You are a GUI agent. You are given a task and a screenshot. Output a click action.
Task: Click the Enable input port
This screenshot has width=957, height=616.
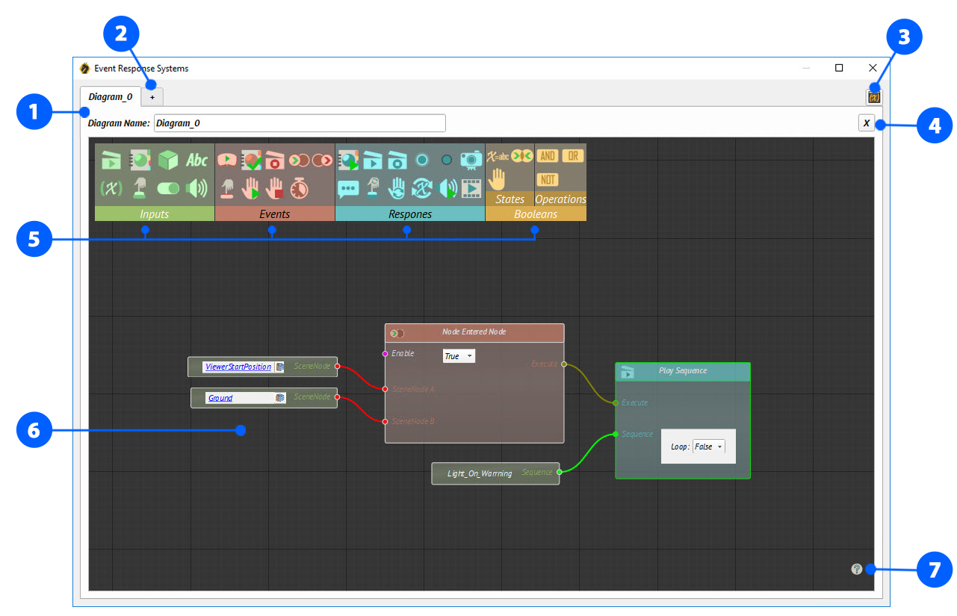385,353
